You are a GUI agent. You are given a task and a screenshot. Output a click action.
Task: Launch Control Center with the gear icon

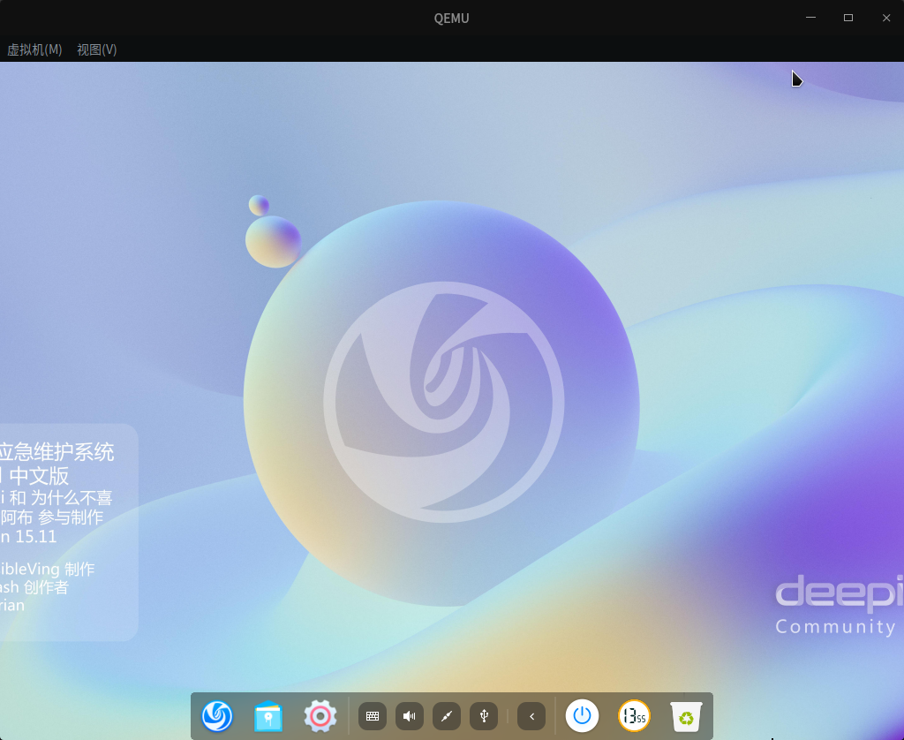[320, 716]
